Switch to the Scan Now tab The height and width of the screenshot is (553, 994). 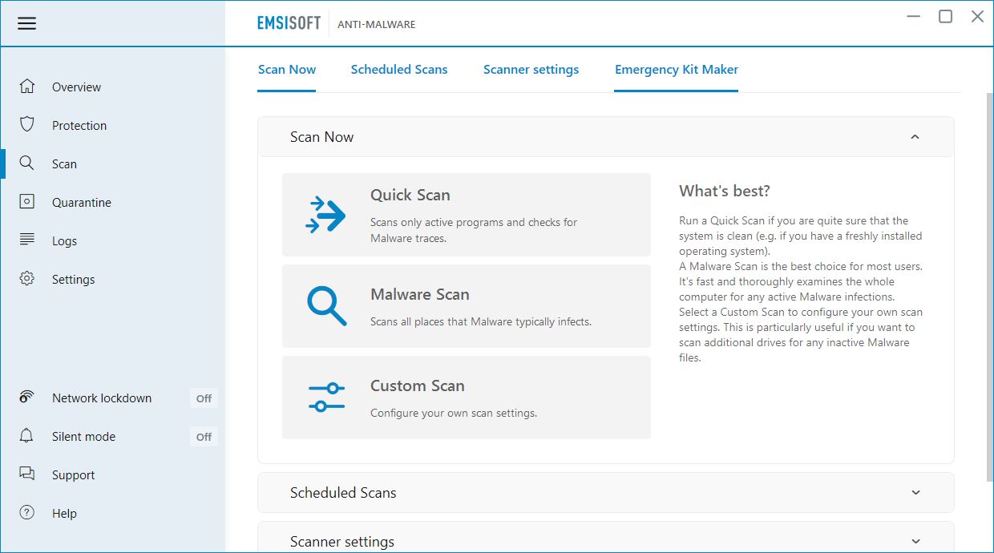coord(287,70)
